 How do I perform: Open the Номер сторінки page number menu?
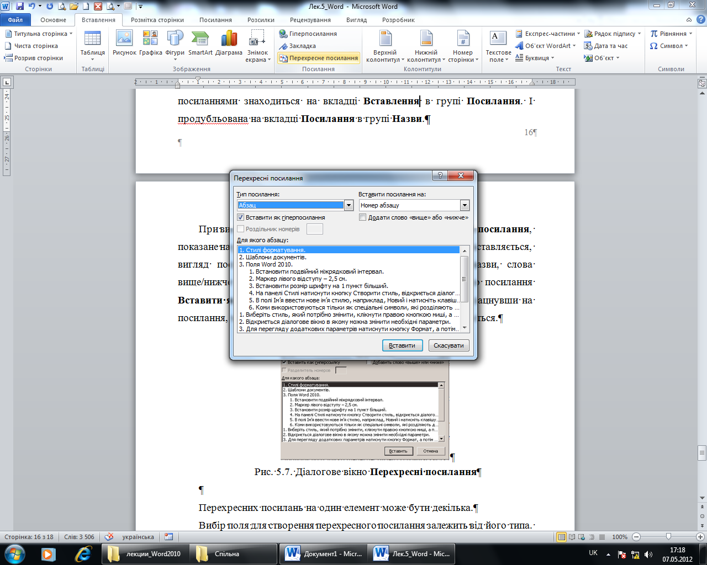(x=463, y=46)
